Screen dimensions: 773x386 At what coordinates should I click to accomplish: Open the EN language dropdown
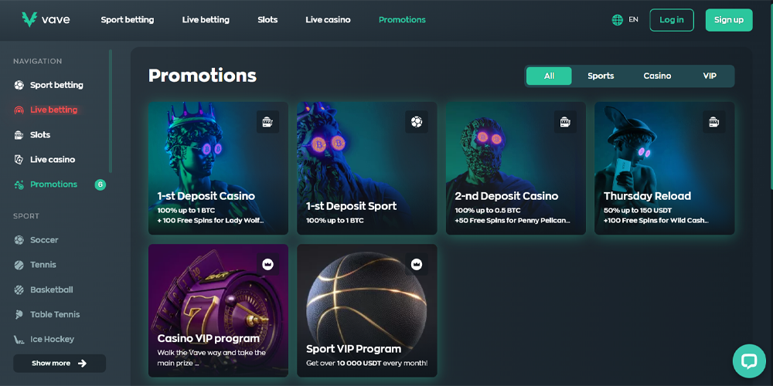pos(634,20)
